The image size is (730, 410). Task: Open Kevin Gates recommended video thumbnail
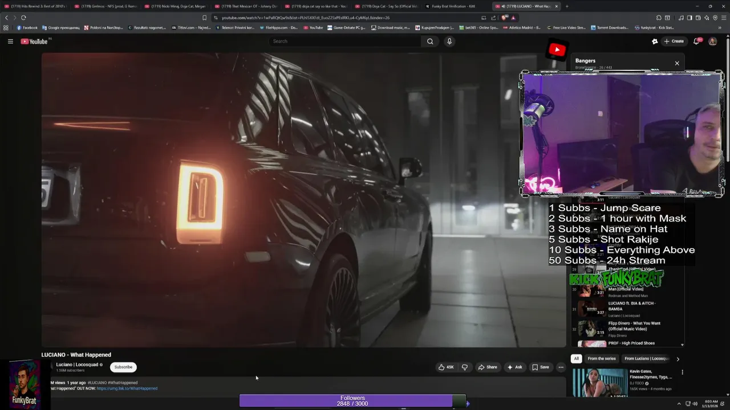pyautogui.click(x=599, y=383)
